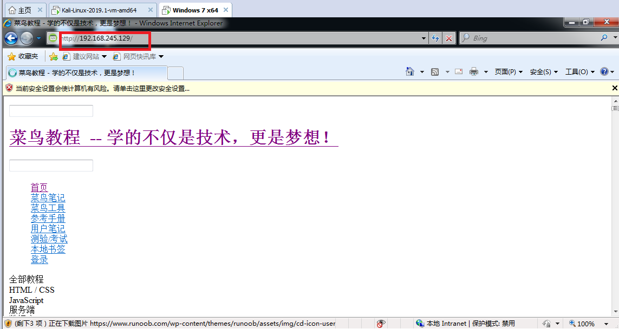Click the Help question mark icon

(604, 71)
